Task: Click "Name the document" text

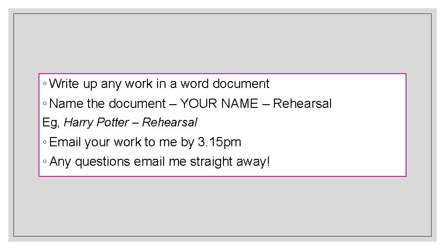Action: click(x=107, y=103)
